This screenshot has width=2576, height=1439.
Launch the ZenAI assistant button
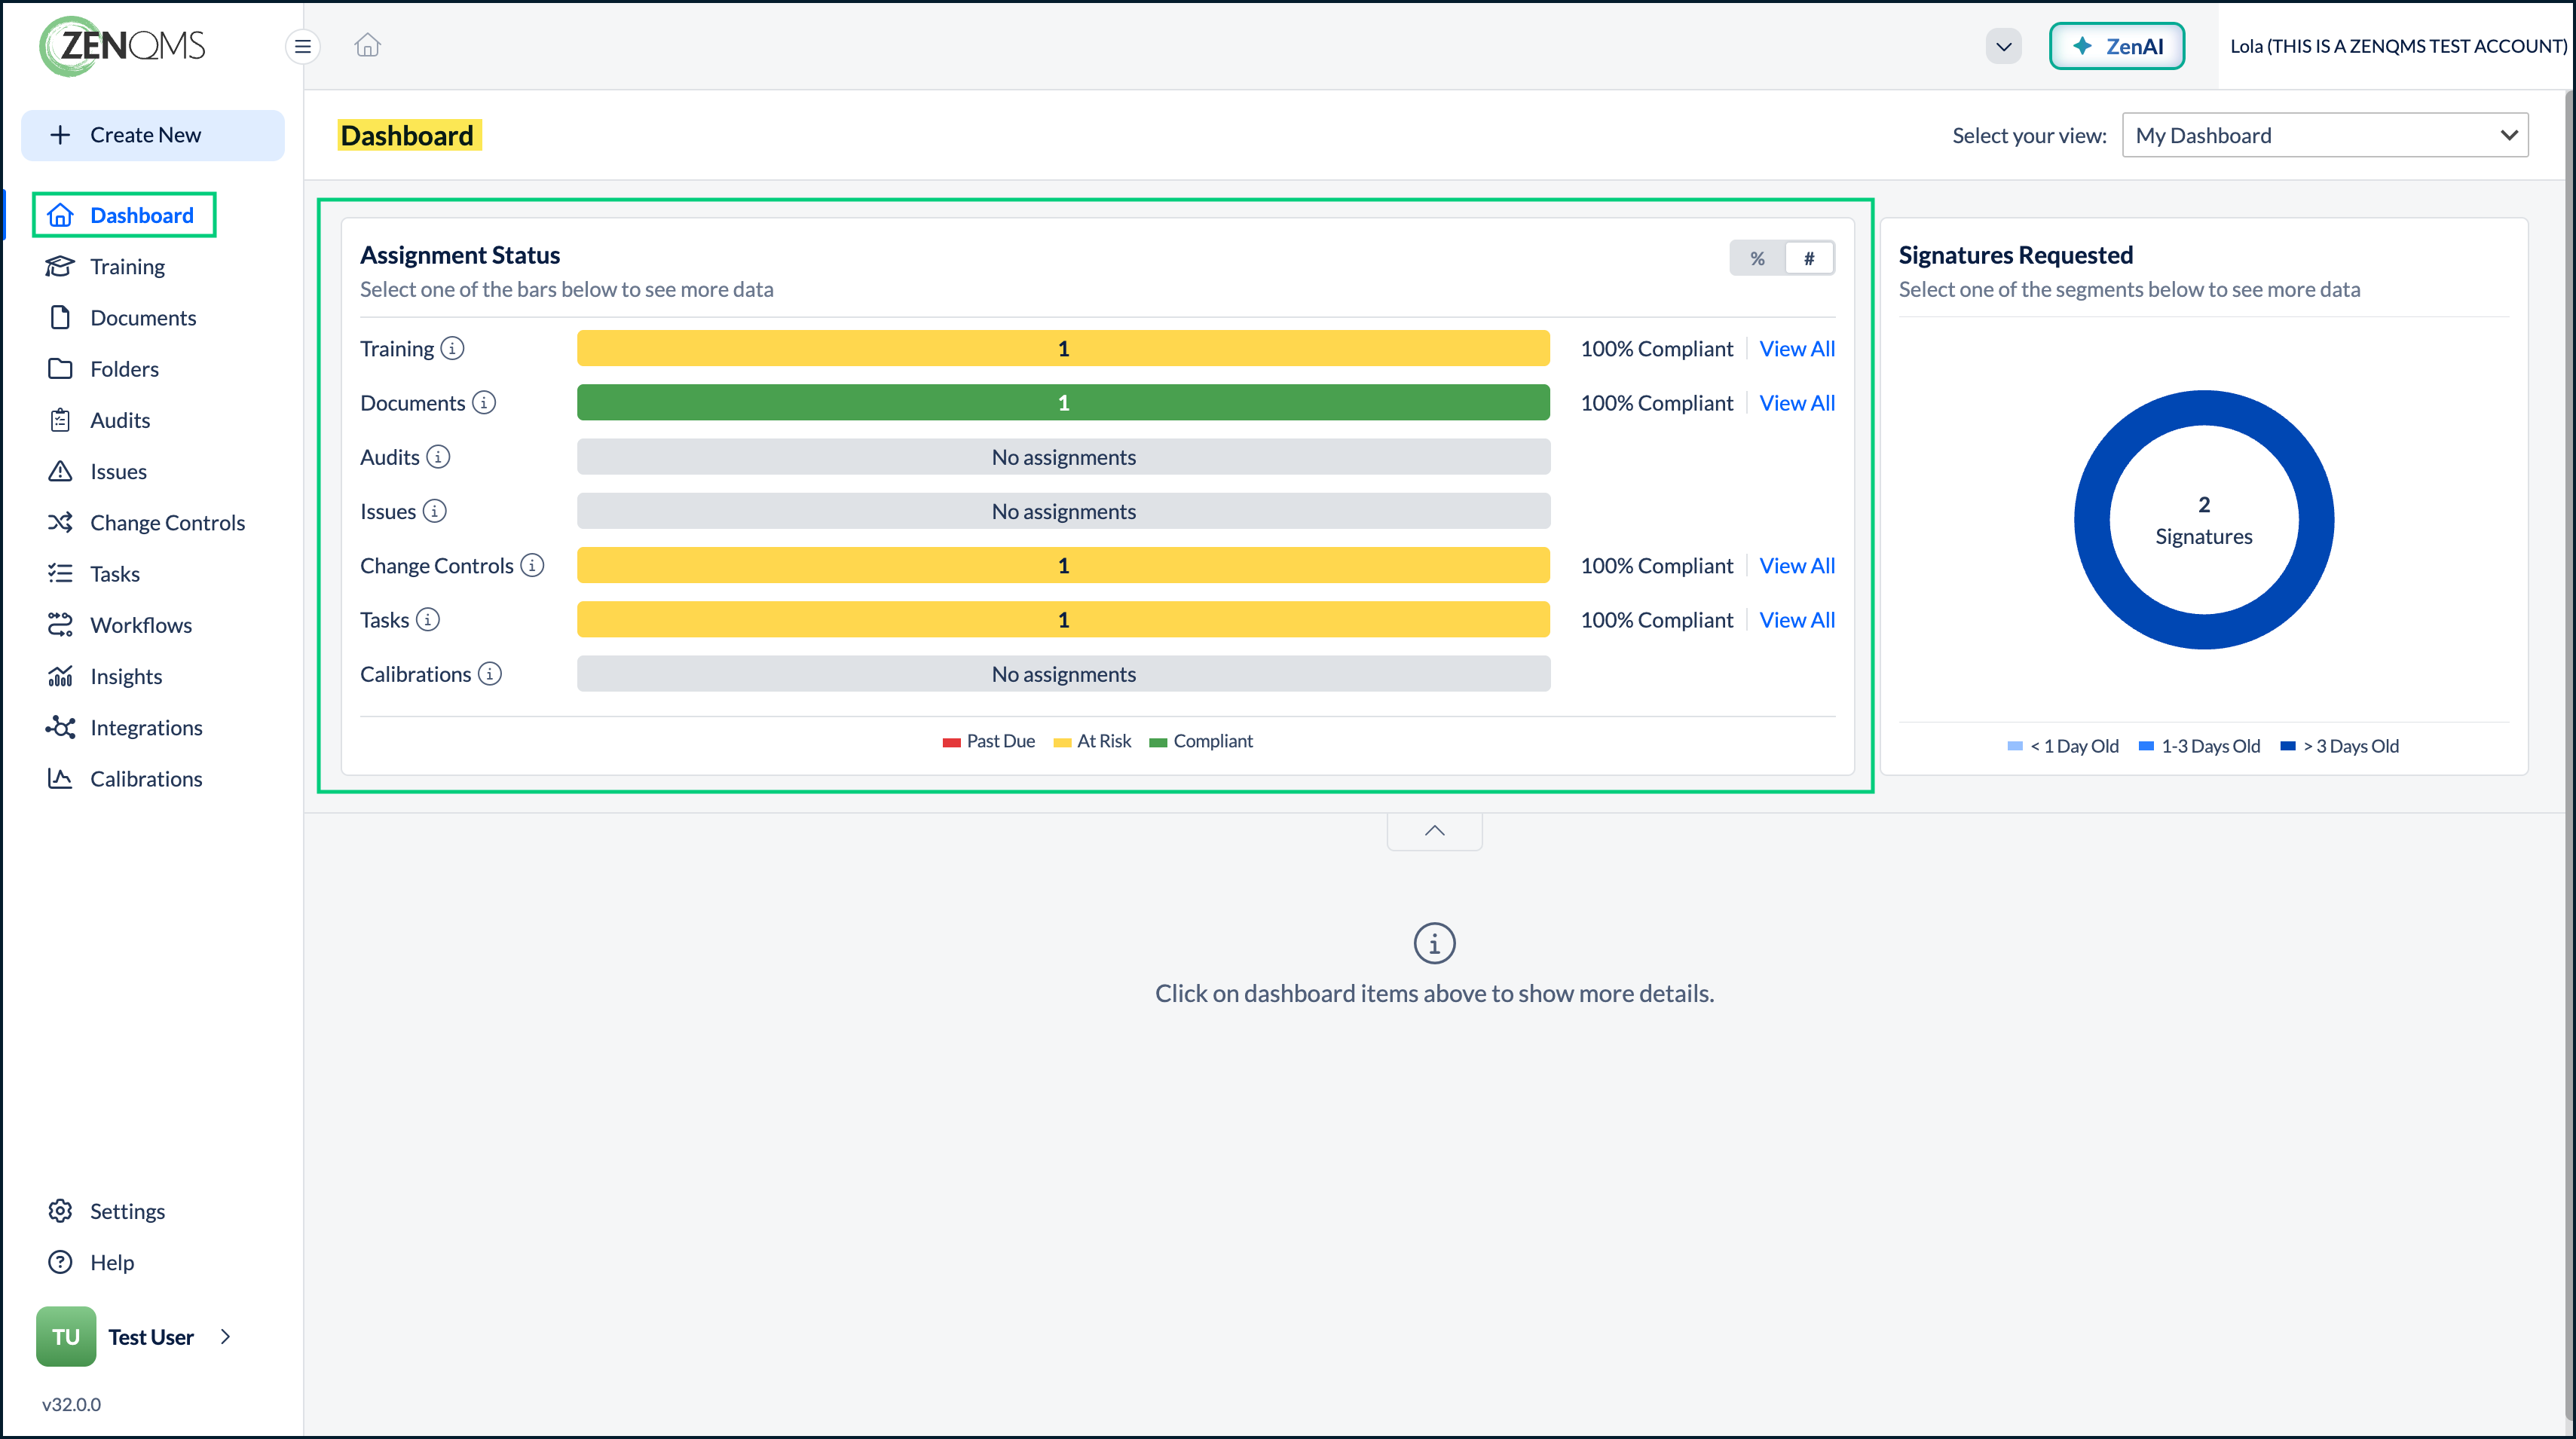click(x=2116, y=46)
